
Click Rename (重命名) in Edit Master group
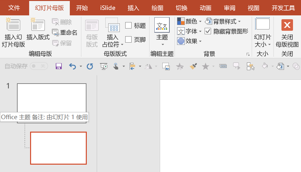(x=64, y=33)
